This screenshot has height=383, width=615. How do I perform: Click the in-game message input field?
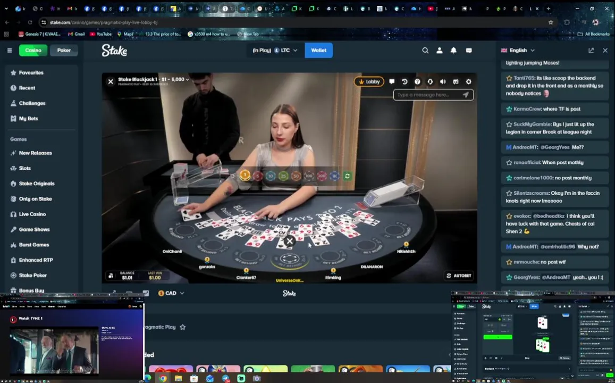(x=428, y=95)
